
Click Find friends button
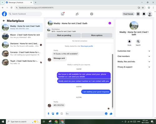[x=128, y=14]
